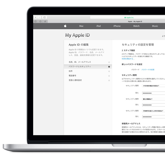Open the 十代の頃の親友の名前は？ question dropdown
165x155 pixels.
154,86
